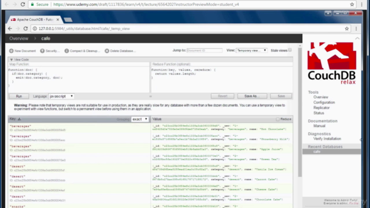Open Tools Overview in sidebar
Viewport: 370px width, 208px height.
click(x=321, y=97)
